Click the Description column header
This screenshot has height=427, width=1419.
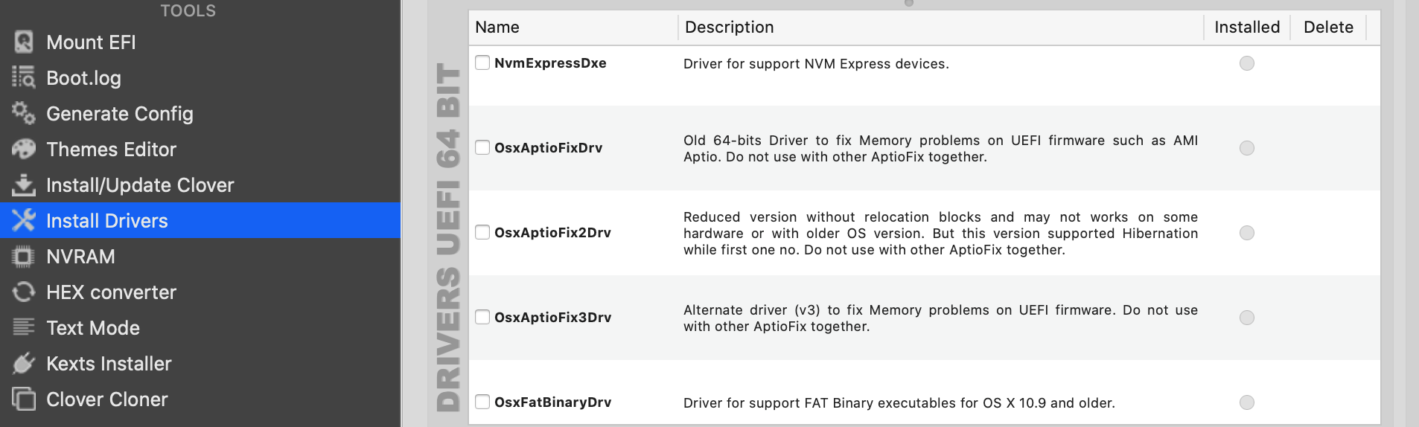coord(729,28)
